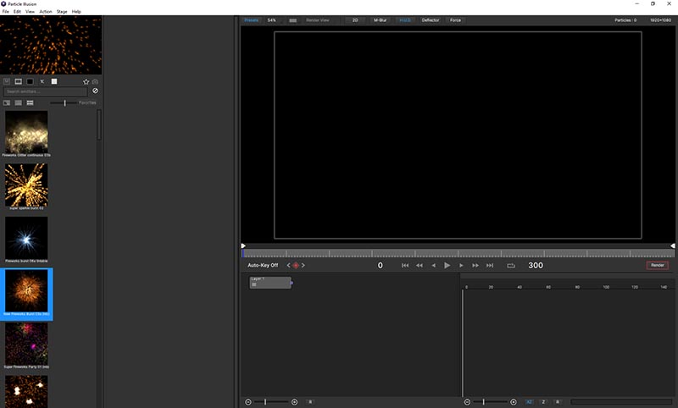
Task: Zoom out the node view minus icon
Action: 248,402
